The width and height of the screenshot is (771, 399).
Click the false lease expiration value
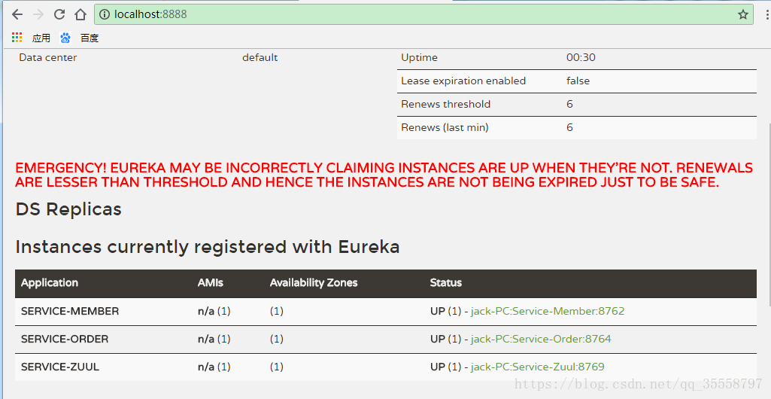[578, 81]
